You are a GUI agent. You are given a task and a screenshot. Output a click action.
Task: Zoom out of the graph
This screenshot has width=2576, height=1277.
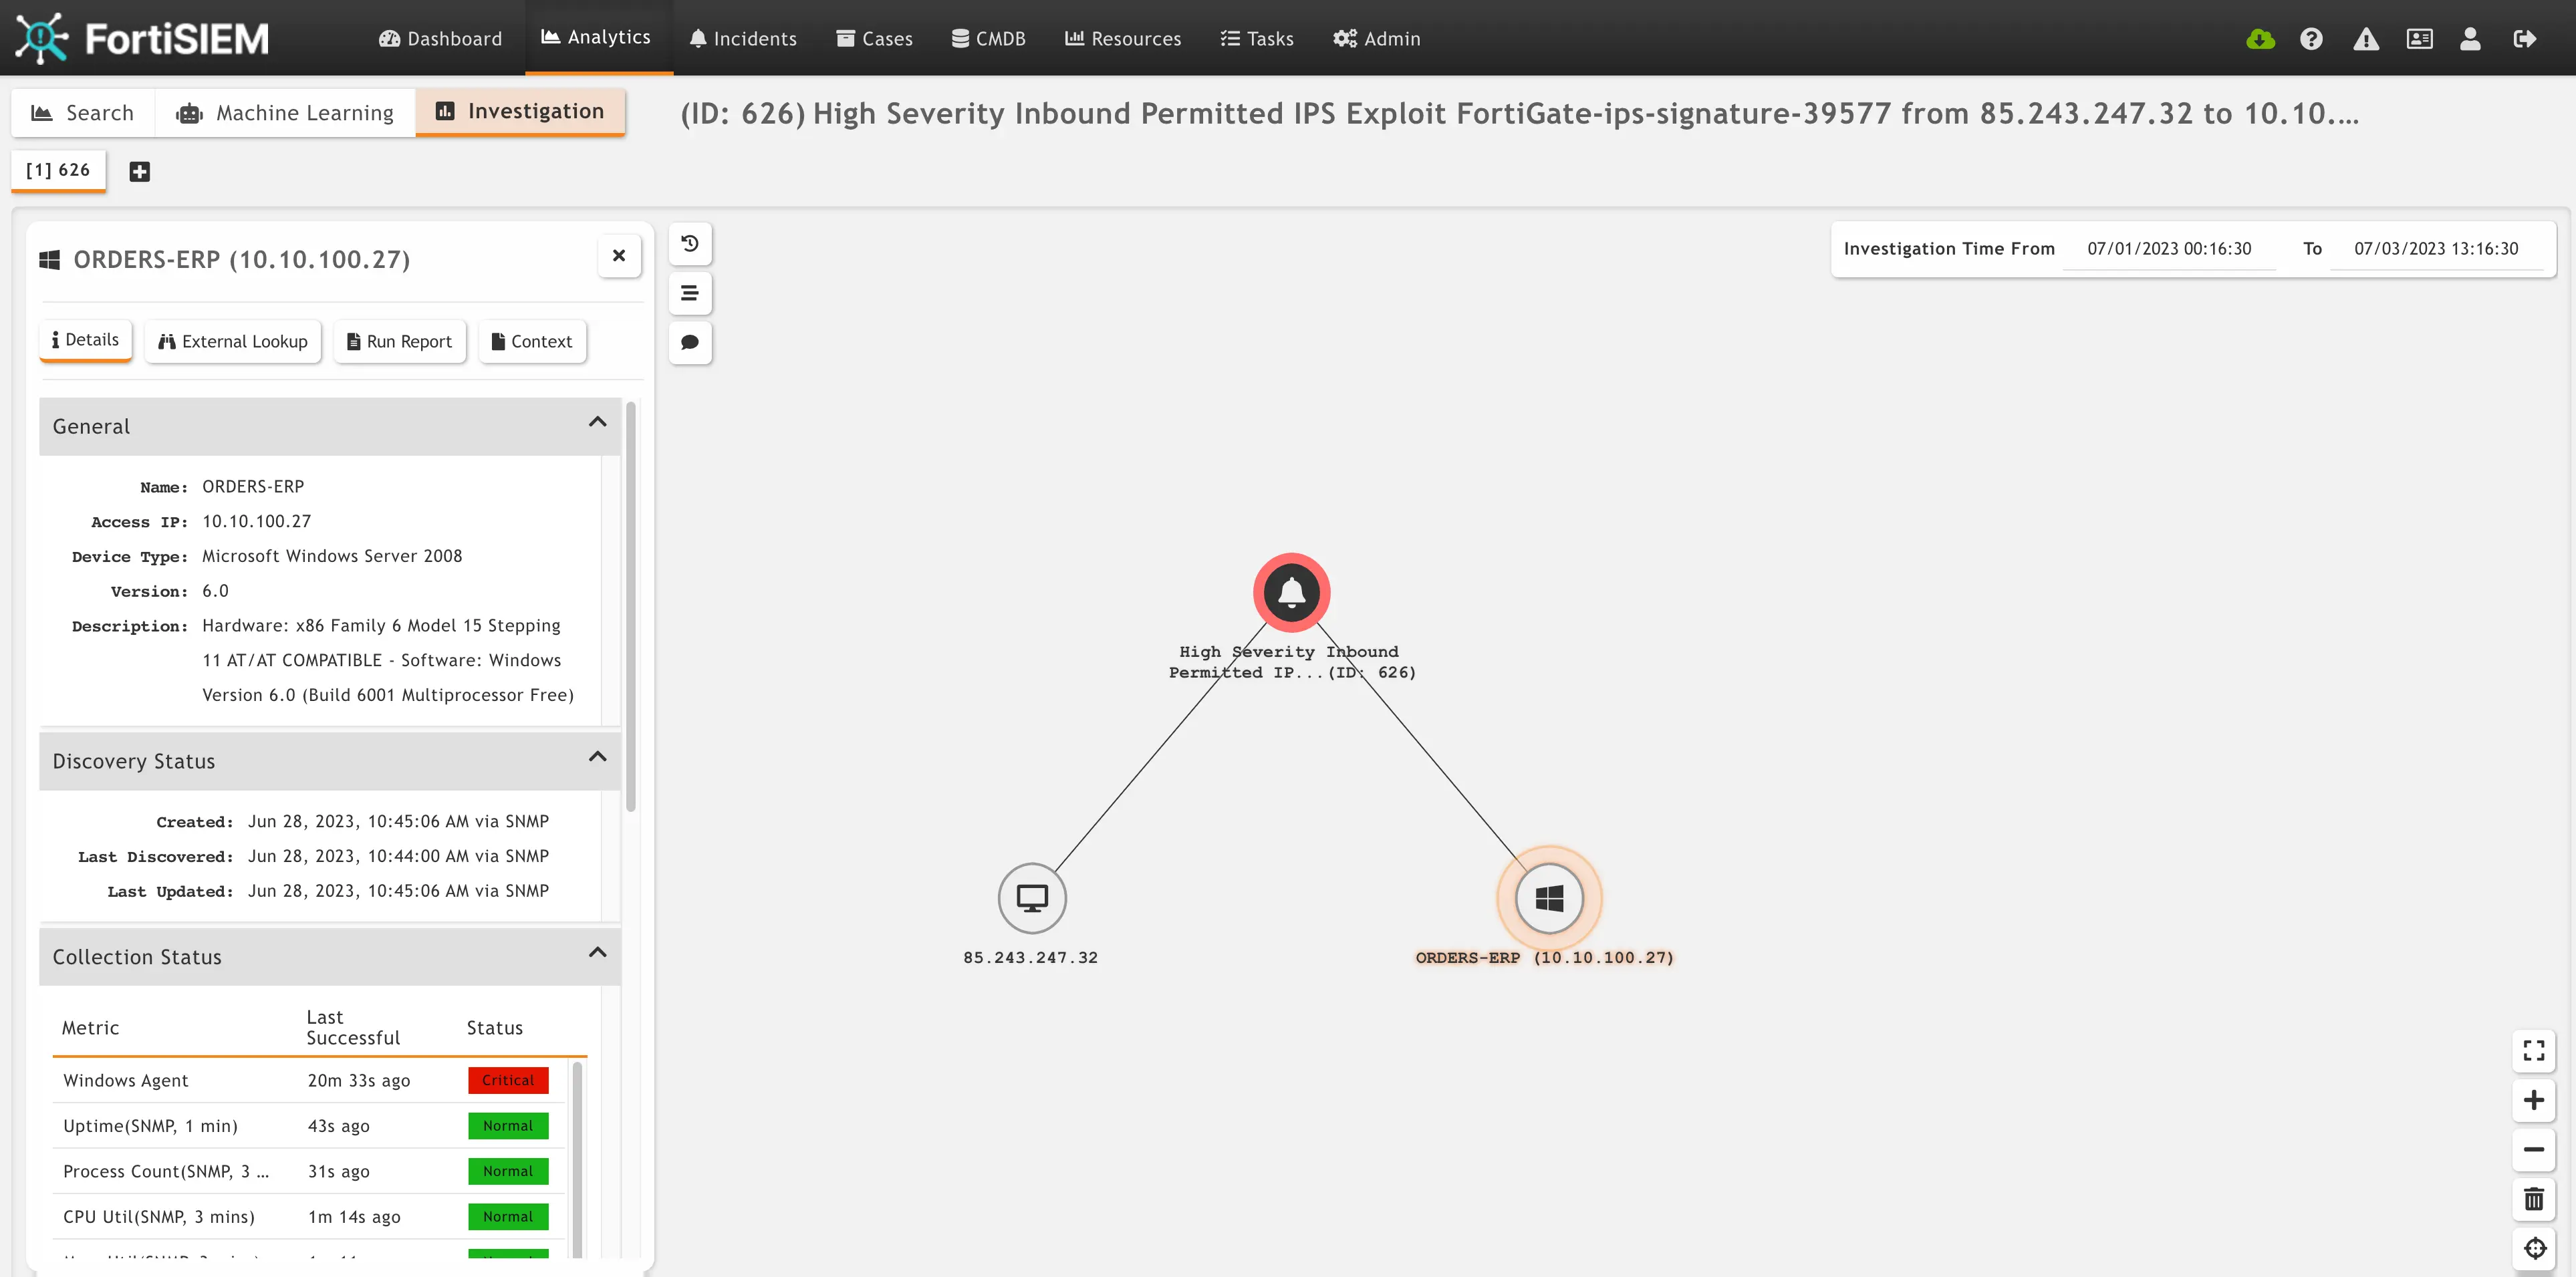click(2534, 1150)
